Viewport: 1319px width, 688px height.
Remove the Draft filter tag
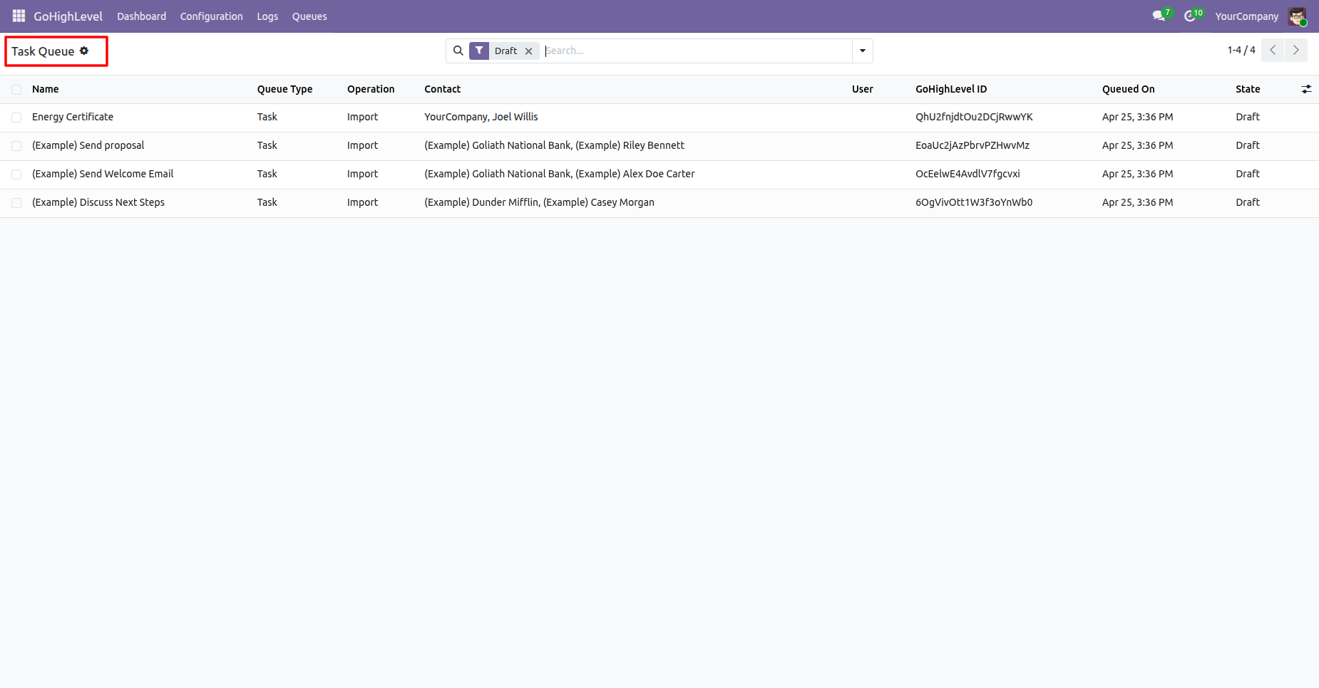tap(528, 51)
